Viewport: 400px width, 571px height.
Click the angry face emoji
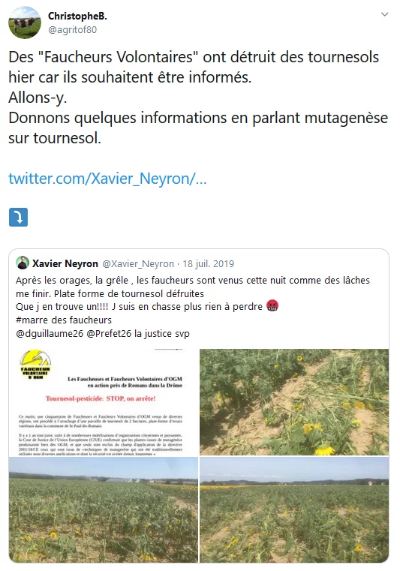(272, 306)
